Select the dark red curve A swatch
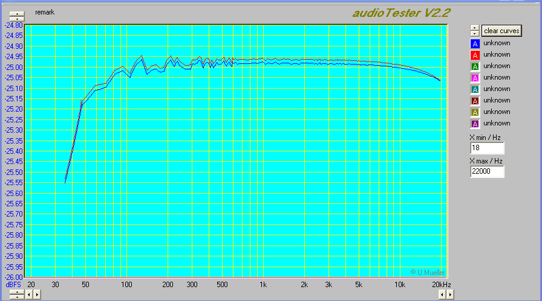 (x=475, y=101)
